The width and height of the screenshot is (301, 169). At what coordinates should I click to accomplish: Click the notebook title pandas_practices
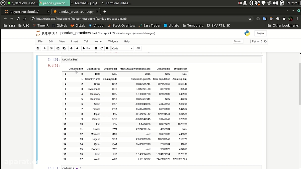[x=76, y=33]
